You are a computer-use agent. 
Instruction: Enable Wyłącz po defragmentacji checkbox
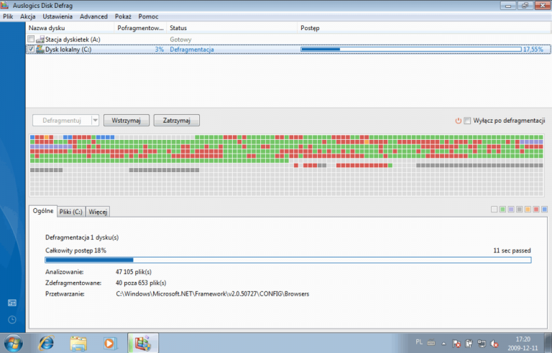(x=467, y=121)
